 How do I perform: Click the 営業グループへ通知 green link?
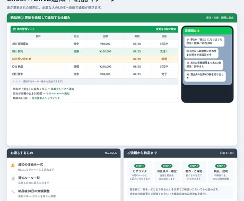[63, 89]
